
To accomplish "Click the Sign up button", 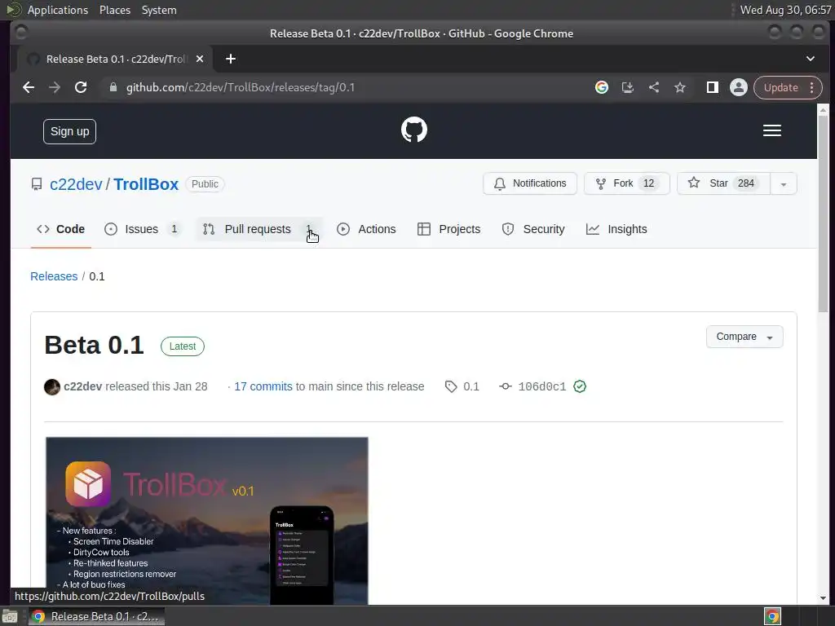I will coord(70,131).
